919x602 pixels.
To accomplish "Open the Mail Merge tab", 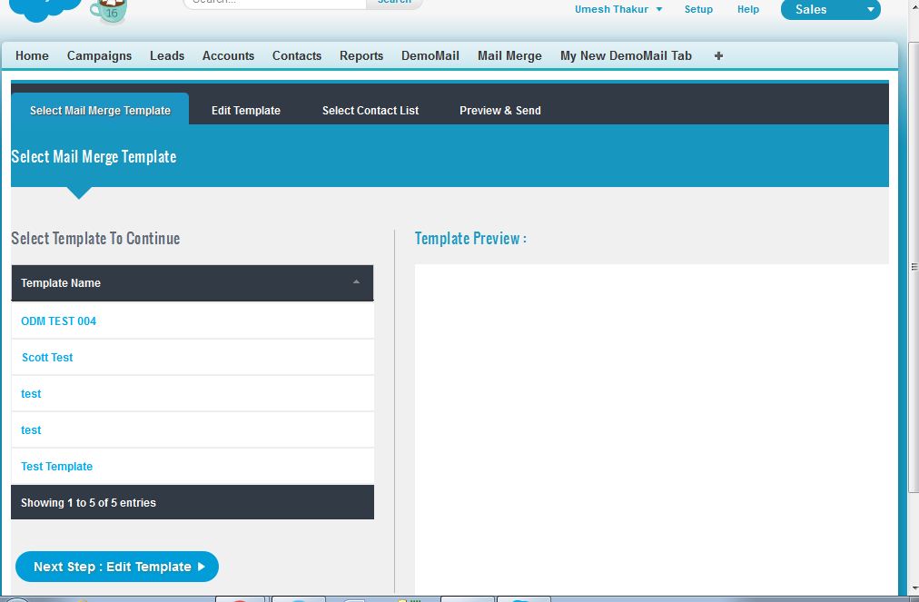I will pos(509,55).
